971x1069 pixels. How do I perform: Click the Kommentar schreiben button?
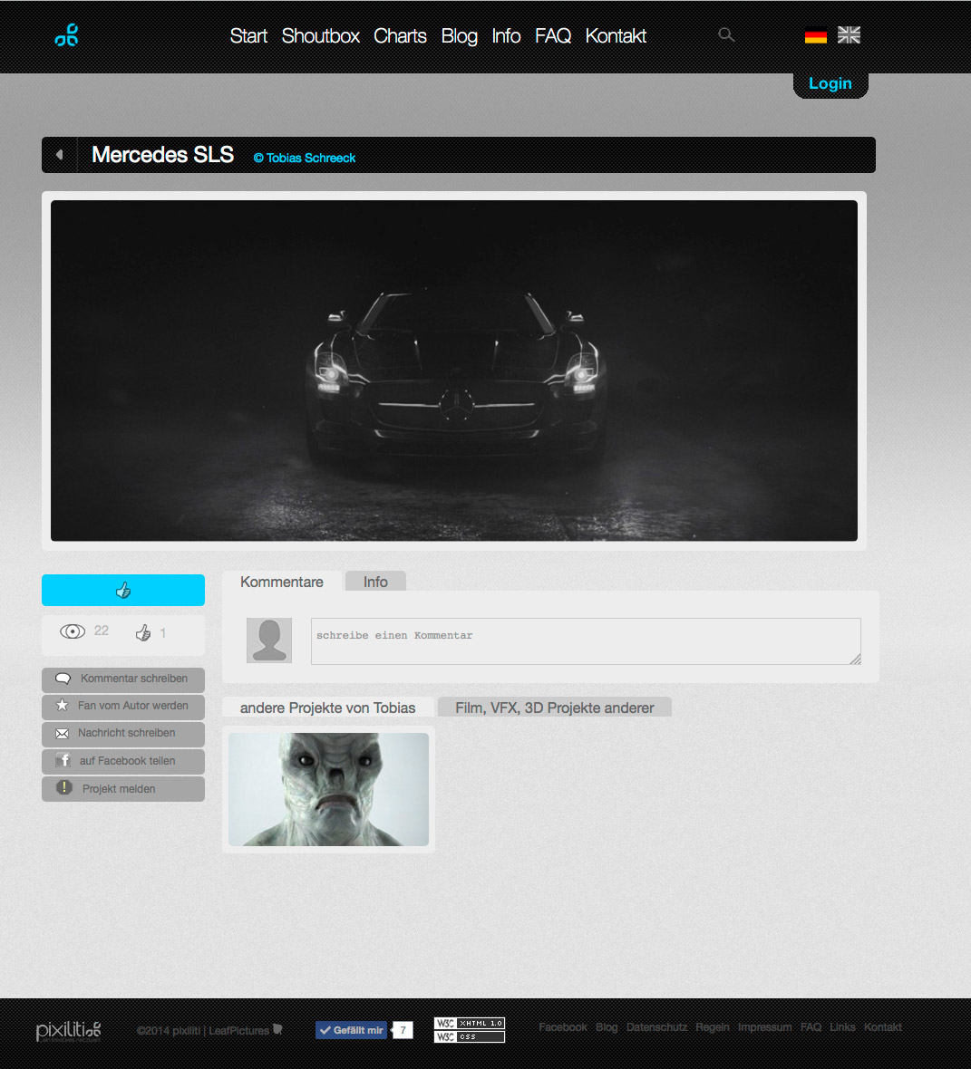pos(122,679)
